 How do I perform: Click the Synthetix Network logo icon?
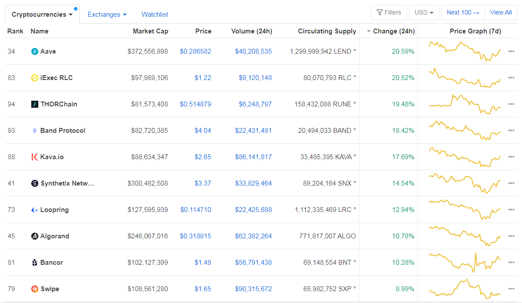pyautogui.click(x=35, y=183)
